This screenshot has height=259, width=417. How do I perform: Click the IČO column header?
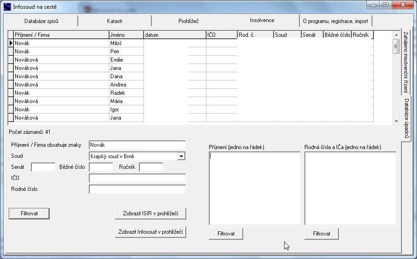coord(222,35)
